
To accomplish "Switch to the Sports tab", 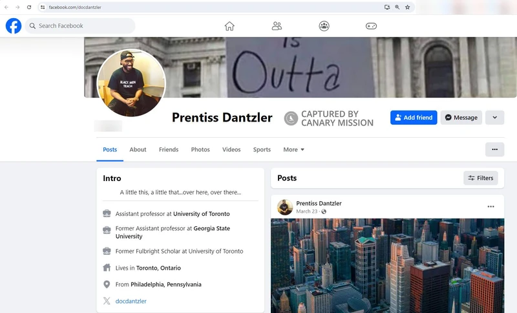I will (262, 150).
